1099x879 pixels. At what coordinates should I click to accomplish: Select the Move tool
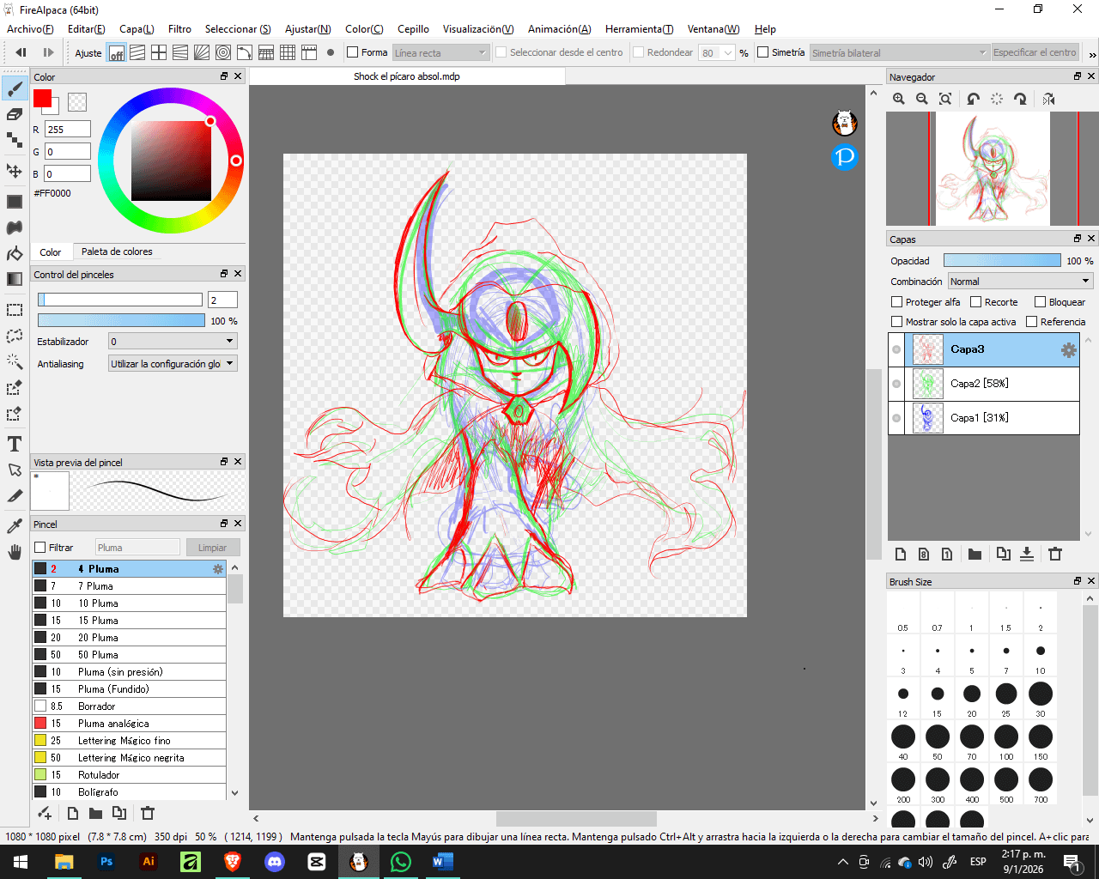coord(15,171)
